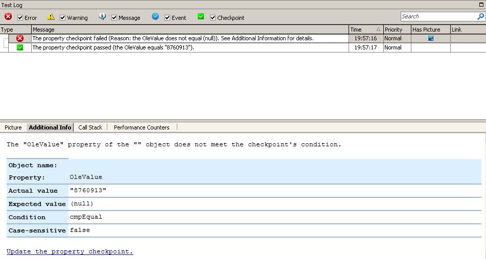Click into the Search input field

(438, 16)
